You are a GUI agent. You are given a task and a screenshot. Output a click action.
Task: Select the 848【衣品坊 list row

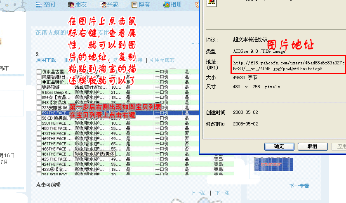click(x=118, y=102)
